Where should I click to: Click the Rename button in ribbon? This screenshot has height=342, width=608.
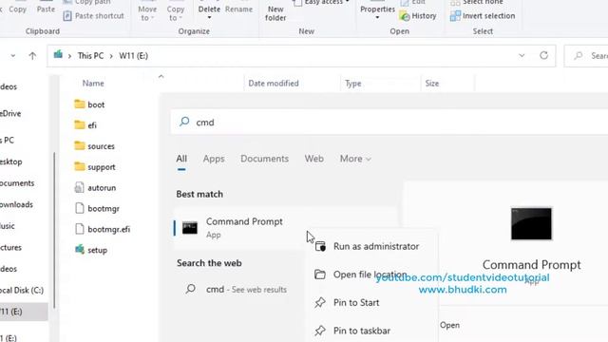[238, 9]
